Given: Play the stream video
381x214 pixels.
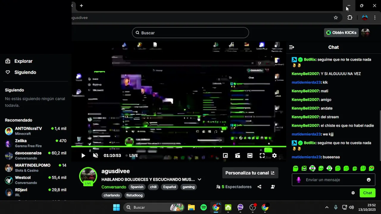Looking at the screenshot, I should click(83, 155).
